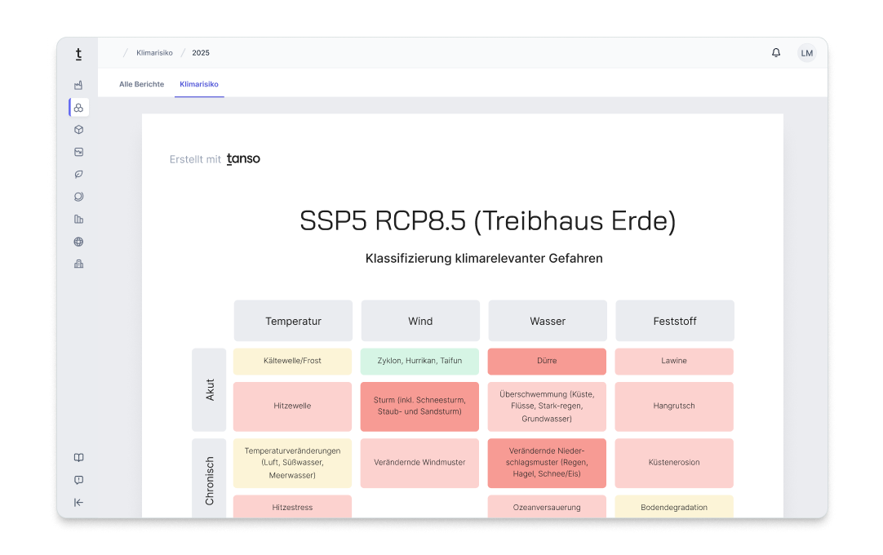Image resolution: width=883 pixels, height=555 pixels.
Task: Click the cube icon in the sidebar
Action: 78,129
